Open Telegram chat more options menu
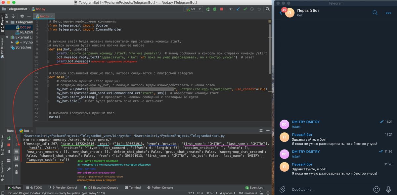397x195 pixels. coord(388,13)
